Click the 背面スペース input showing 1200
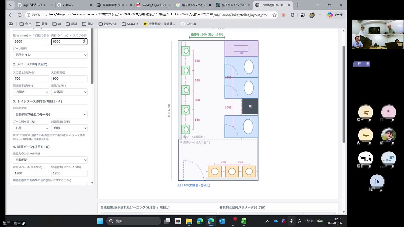This screenshot has height=227, width=404. coord(31,173)
